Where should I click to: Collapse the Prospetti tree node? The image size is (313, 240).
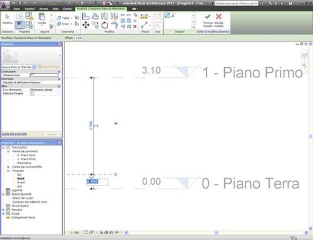click(x=7, y=170)
